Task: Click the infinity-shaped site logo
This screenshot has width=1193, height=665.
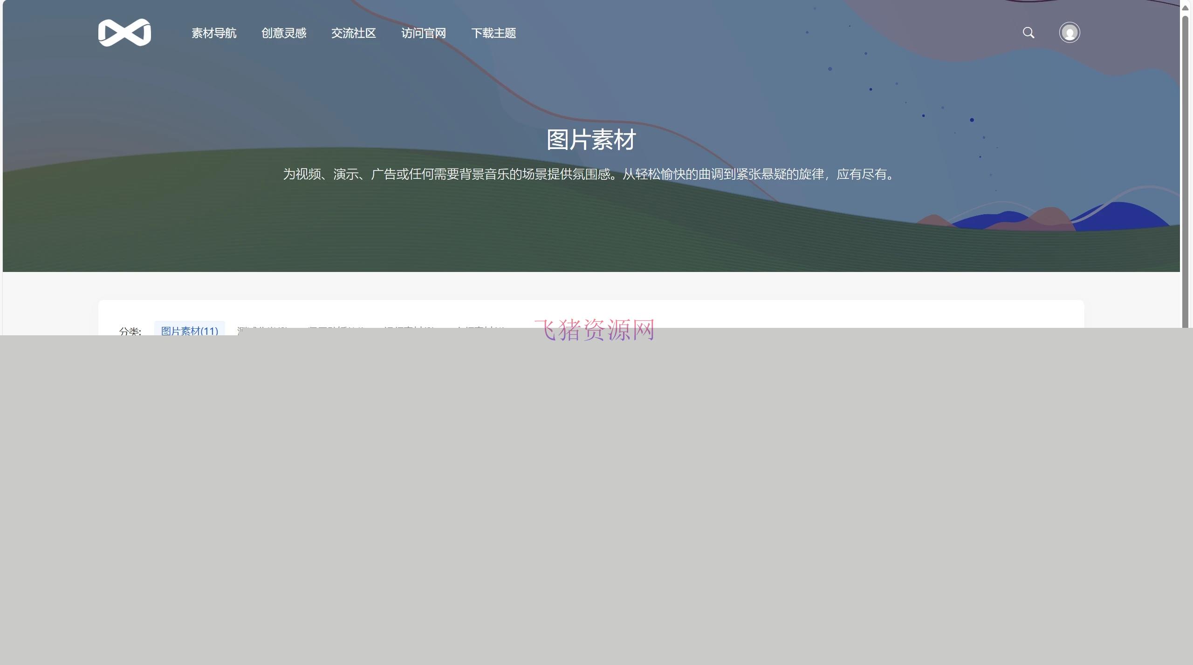Action: pos(125,33)
